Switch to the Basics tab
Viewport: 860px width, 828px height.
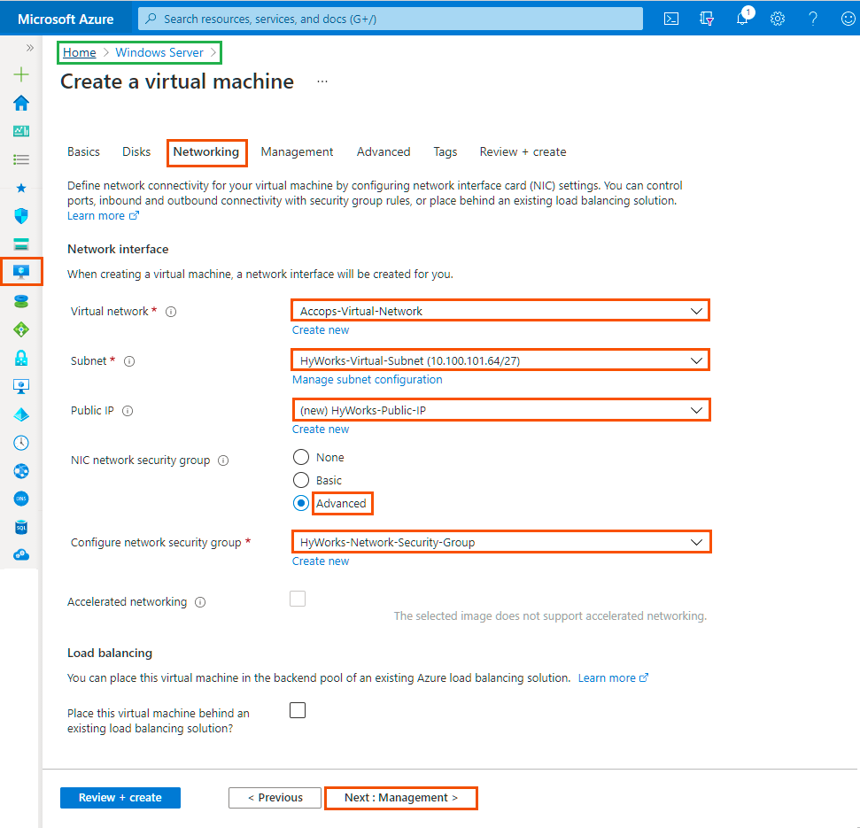click(x=83, y=152)
